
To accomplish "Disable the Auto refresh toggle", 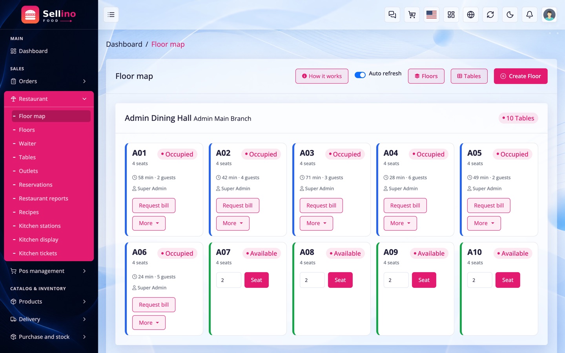I will [x=360, y=75].
